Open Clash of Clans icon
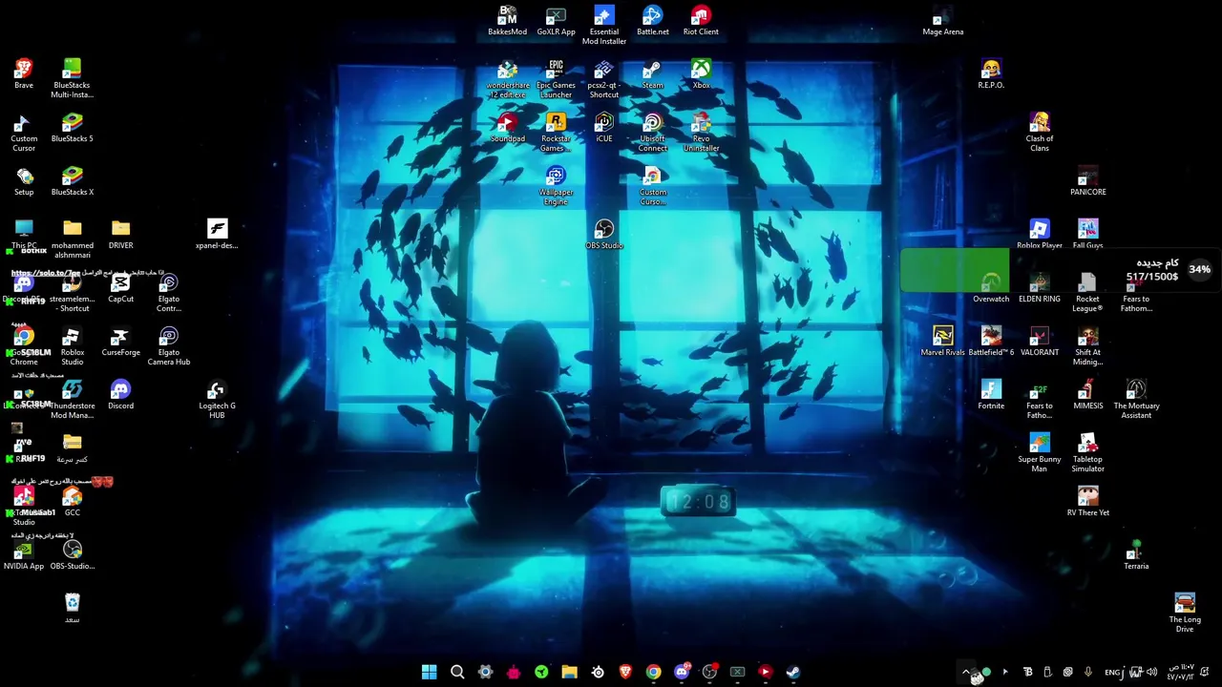1222x687 pixels. click(1040, 133)
